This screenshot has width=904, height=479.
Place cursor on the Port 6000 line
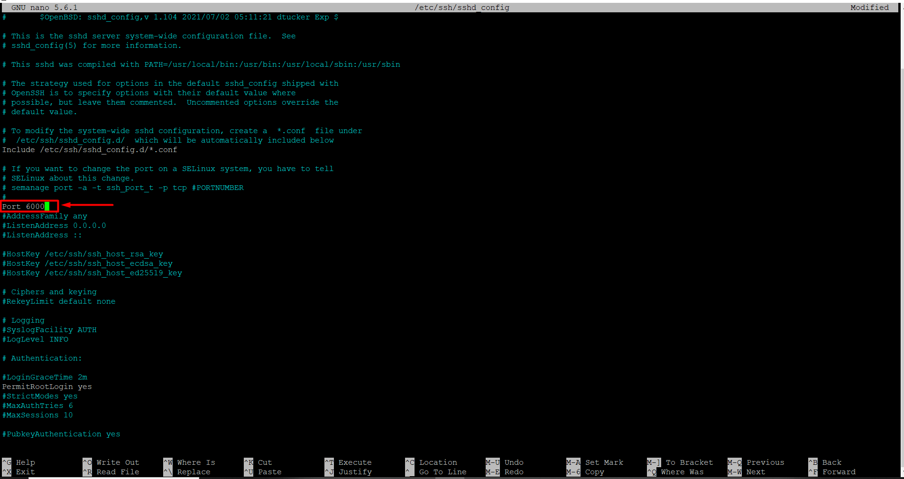(x=24, y=207)
